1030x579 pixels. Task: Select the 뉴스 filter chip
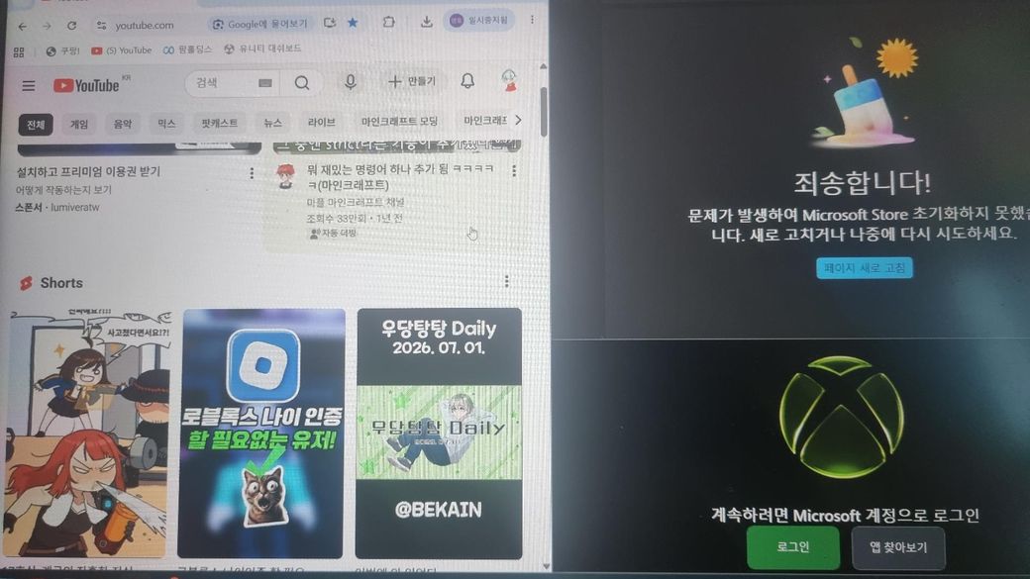coord(272,122)
